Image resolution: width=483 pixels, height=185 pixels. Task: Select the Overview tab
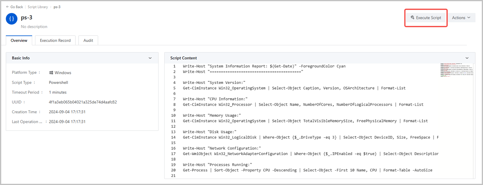[x=19, y=41]
